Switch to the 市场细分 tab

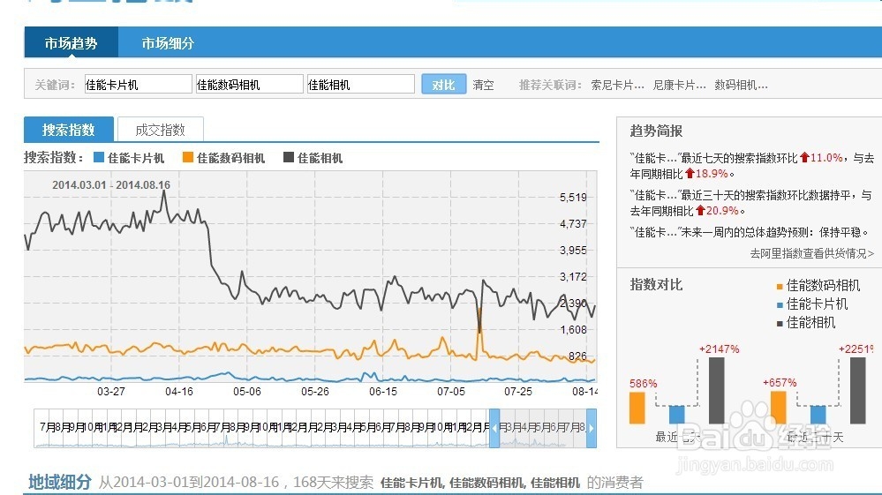point(168,42)
